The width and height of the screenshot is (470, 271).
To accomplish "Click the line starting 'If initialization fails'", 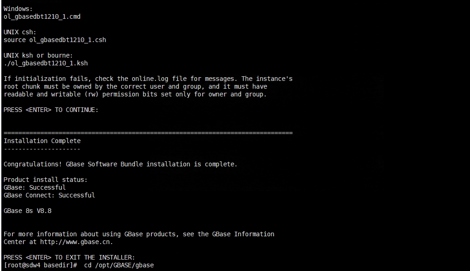I will click(x=148, y=79).
